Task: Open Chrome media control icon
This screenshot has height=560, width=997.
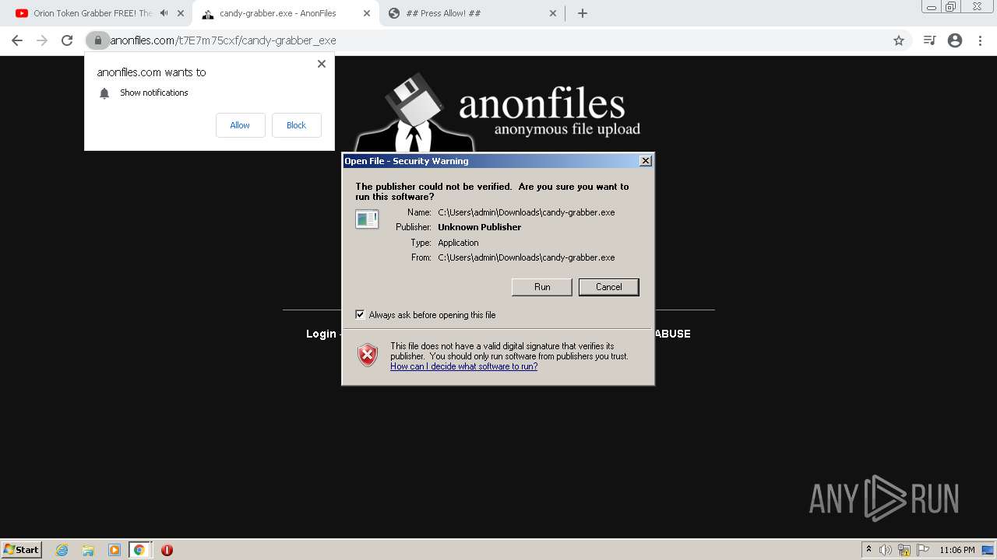Action: click(x=929, y=40)
